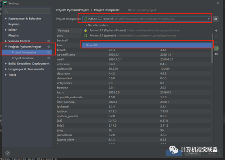Select the colorama package row
The image size is (225, 160).
click(134, 64)
